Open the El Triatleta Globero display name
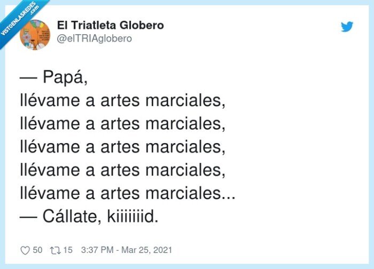The height and width of the screenshot is (269, 374). pos(111,25)
